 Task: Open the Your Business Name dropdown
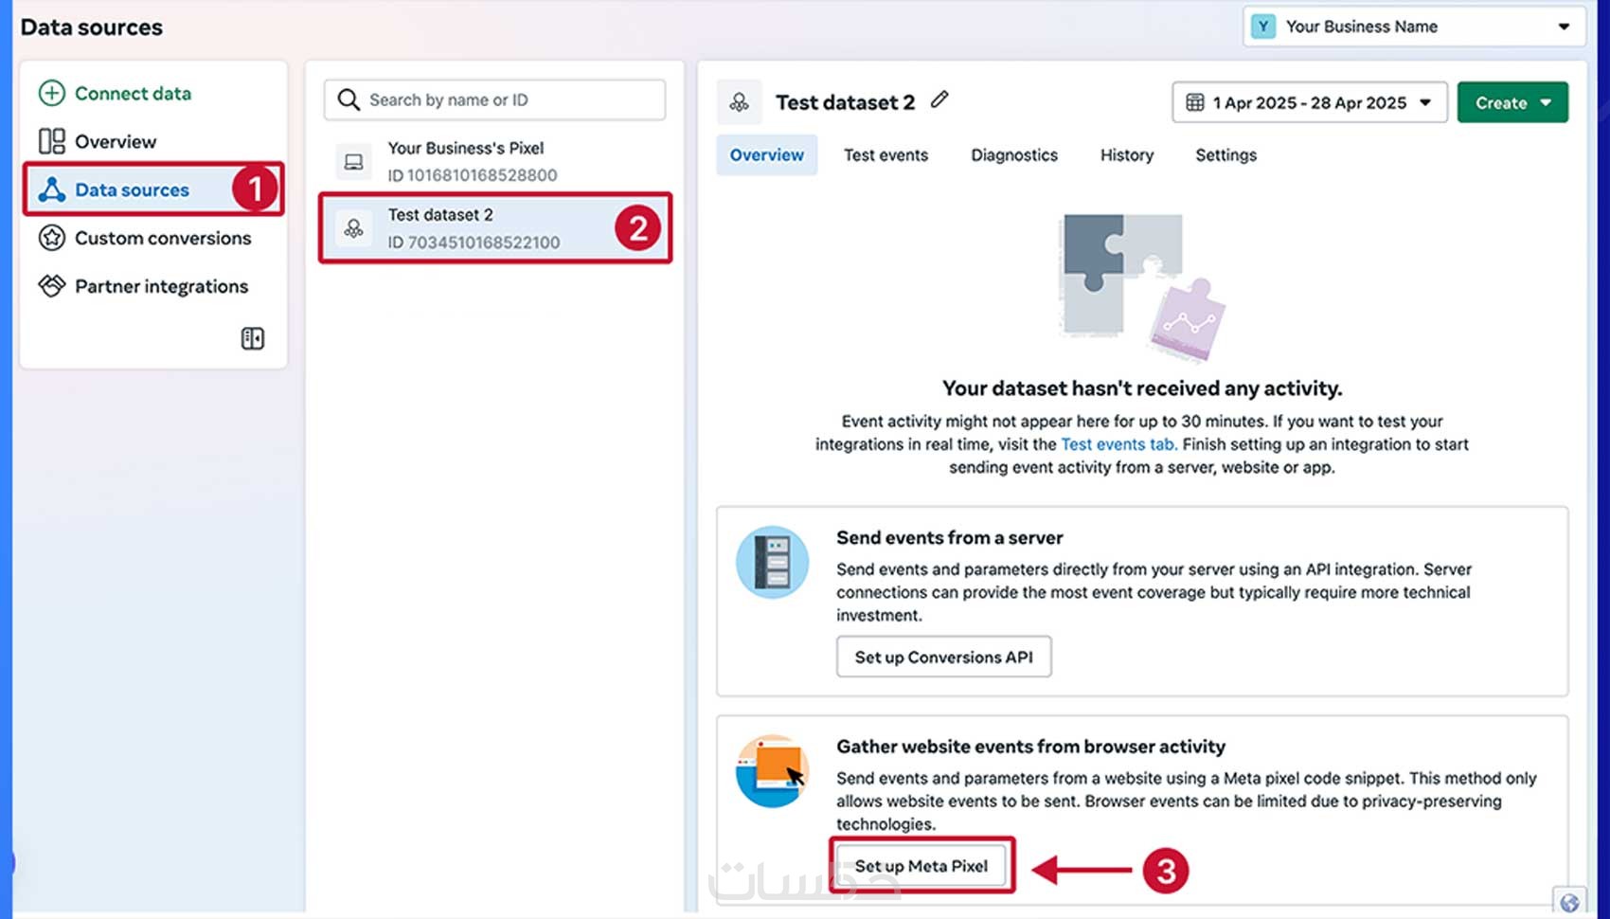point(1414,27)
